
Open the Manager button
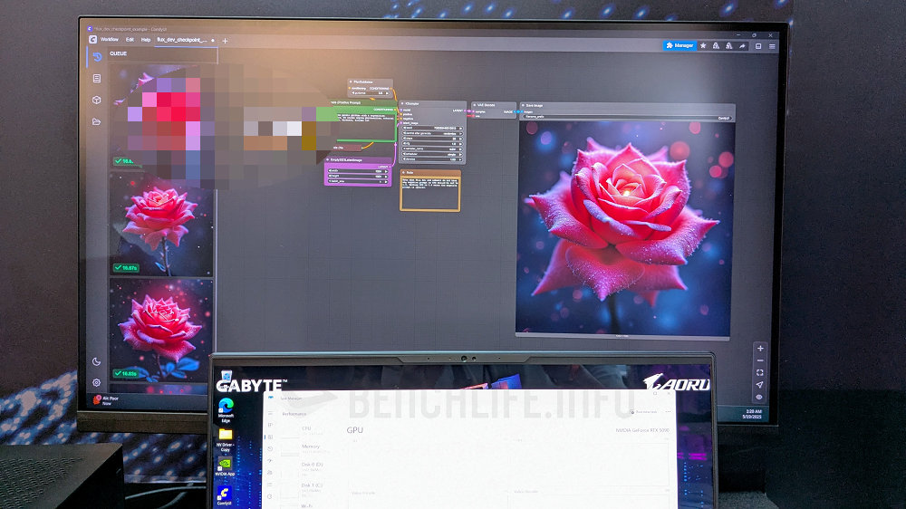679,45
